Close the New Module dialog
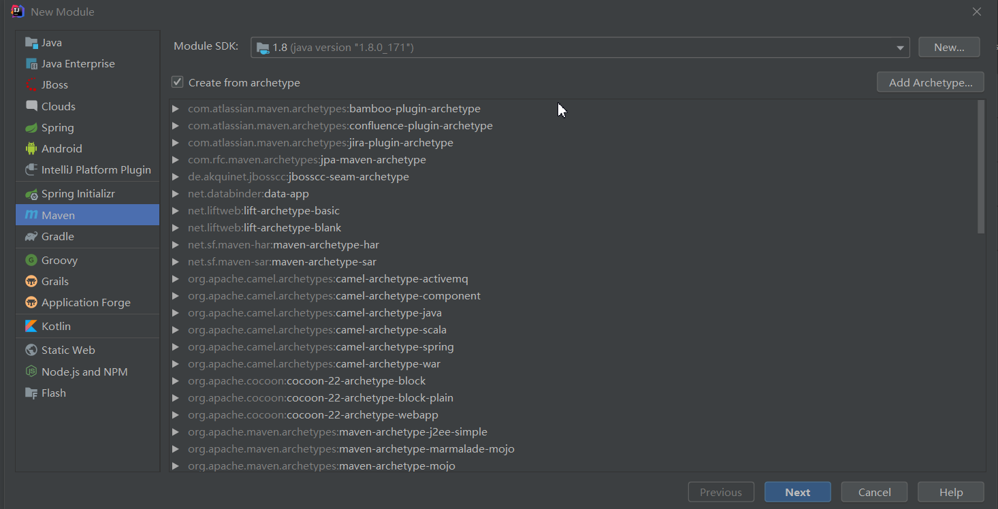This screenshot has height=509, width=998. pos(977,12)
